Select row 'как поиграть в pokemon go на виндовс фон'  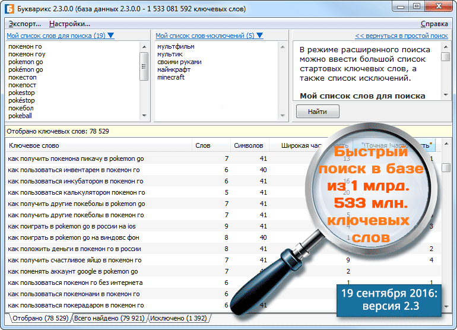pos(223,237)
